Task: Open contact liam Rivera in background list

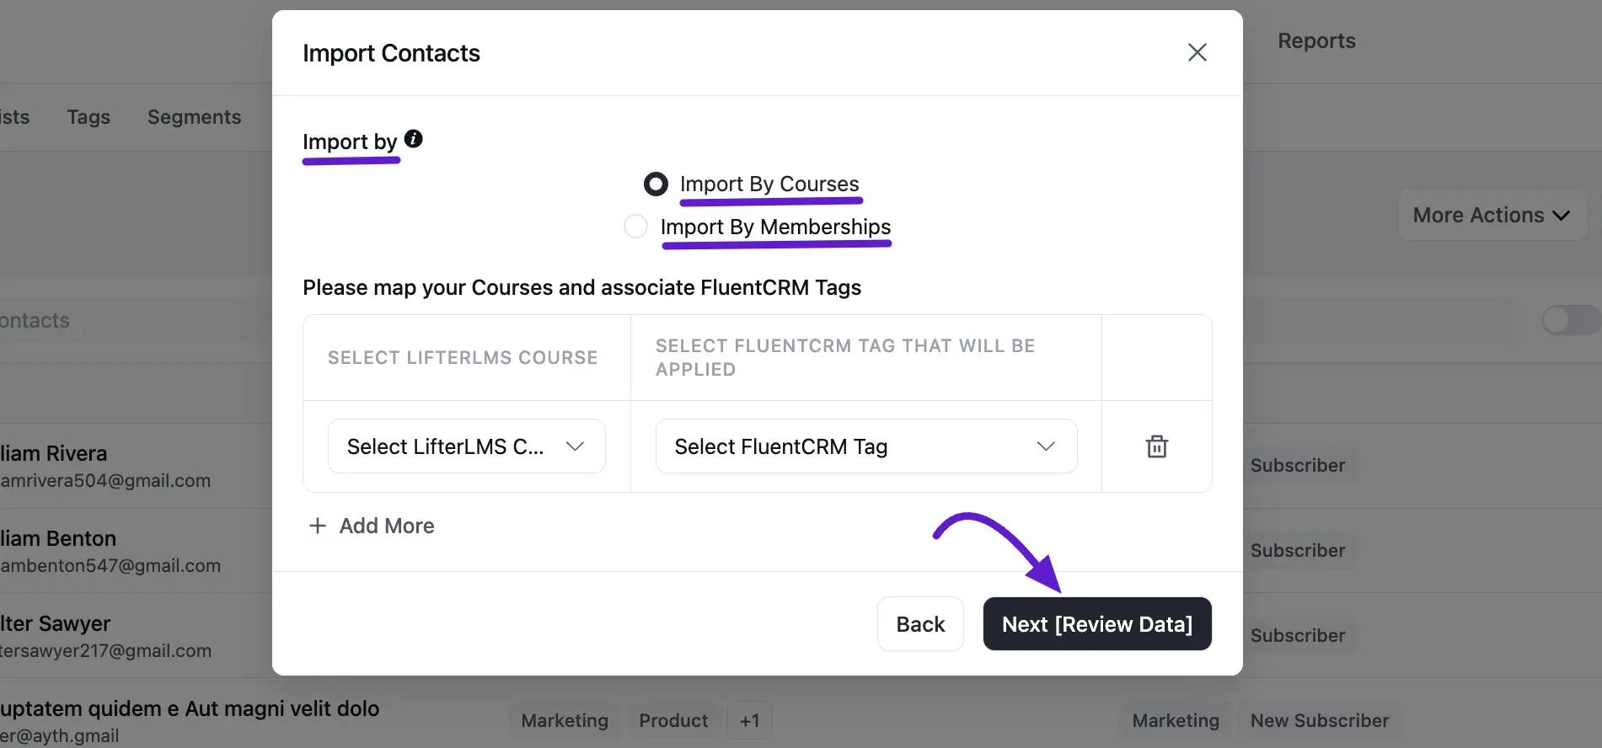Action: click(x=54, y=453)
